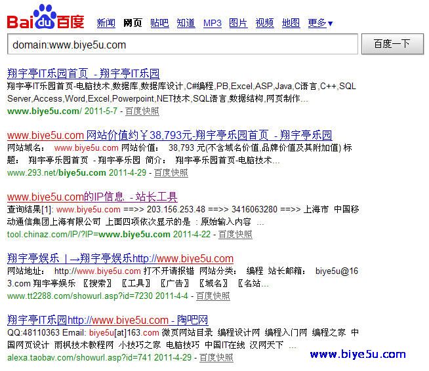
Task: Open the 翔宇亭娱乐 result title
Action: [x=120, y=258]
